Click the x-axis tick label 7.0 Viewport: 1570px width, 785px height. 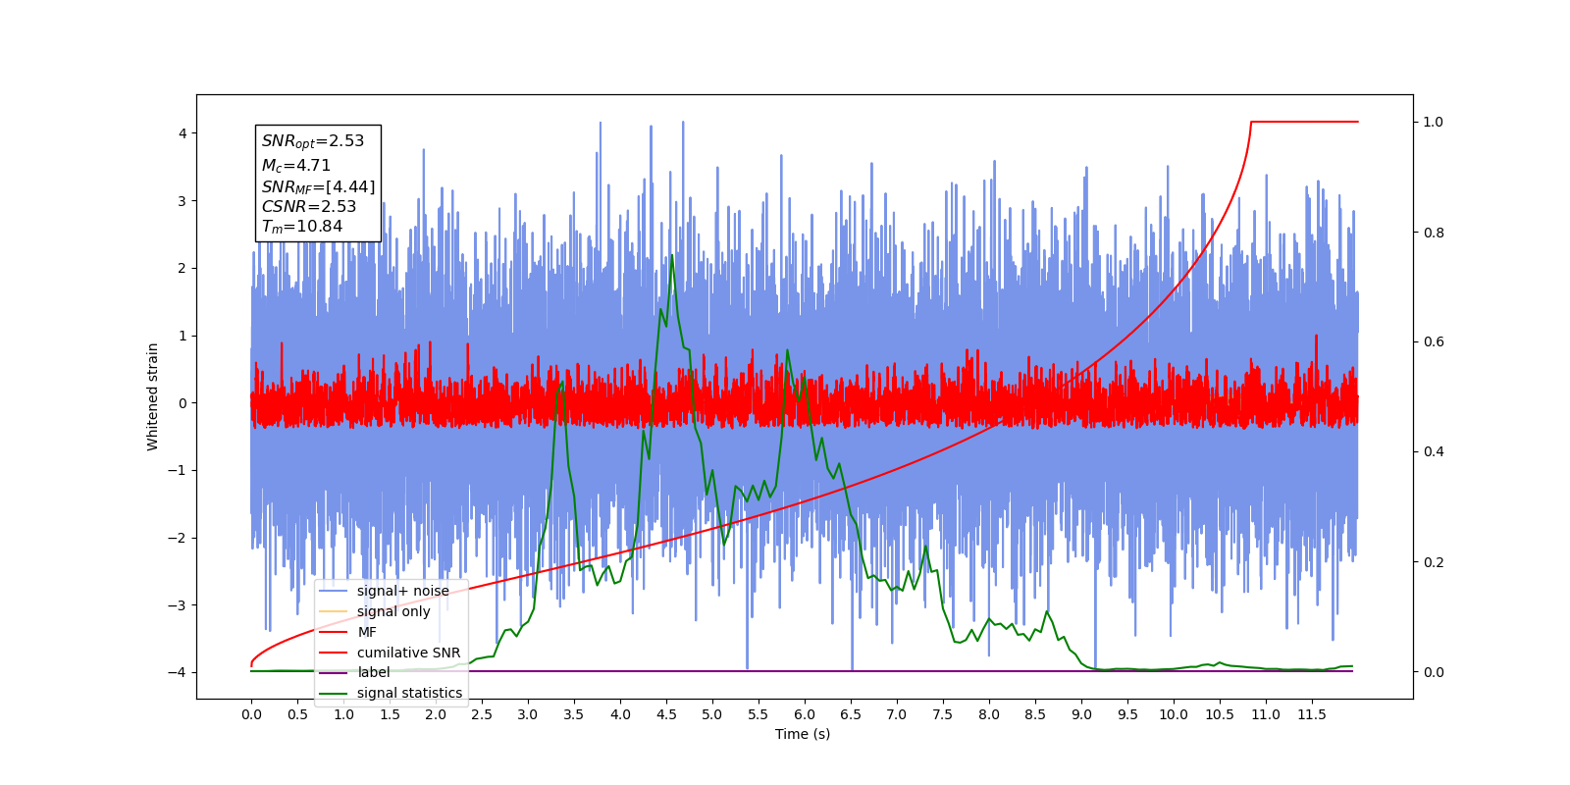pos(897,714)
